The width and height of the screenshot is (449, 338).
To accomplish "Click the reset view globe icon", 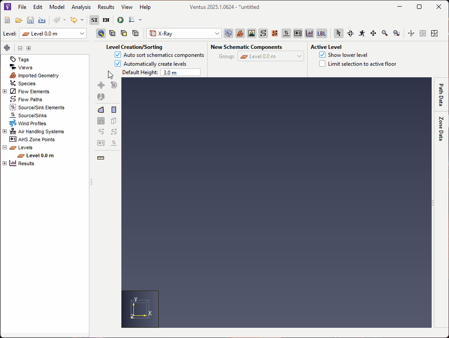I will [101, 33].
